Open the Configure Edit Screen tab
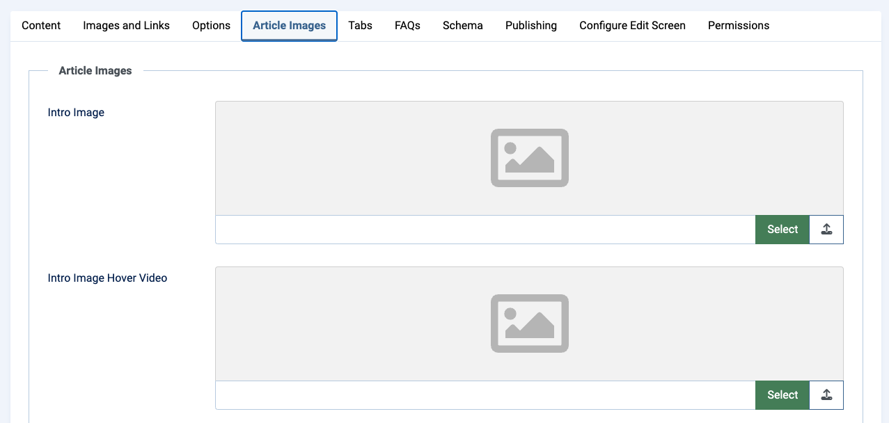 pyautogui.click(x=632, y=26)
